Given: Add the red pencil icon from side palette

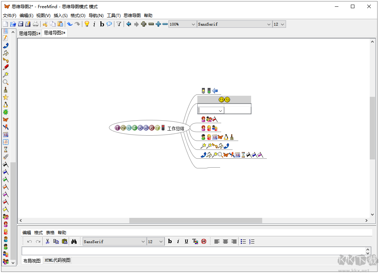Looking at the screenshot, I should (6, 67).
